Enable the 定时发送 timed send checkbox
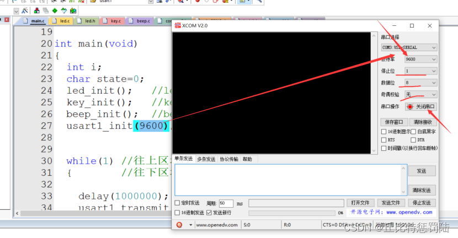Image resolution: width=458 pixels, height=238 pixels. point(177,203)
